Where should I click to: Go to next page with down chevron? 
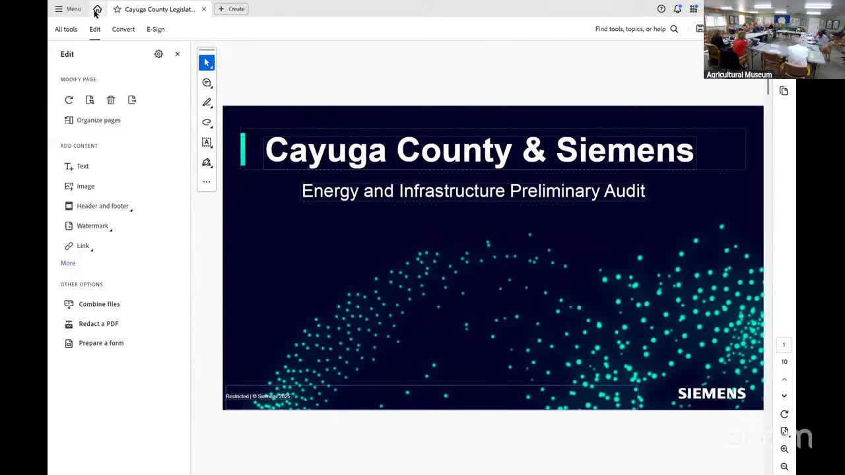[784, 396]
